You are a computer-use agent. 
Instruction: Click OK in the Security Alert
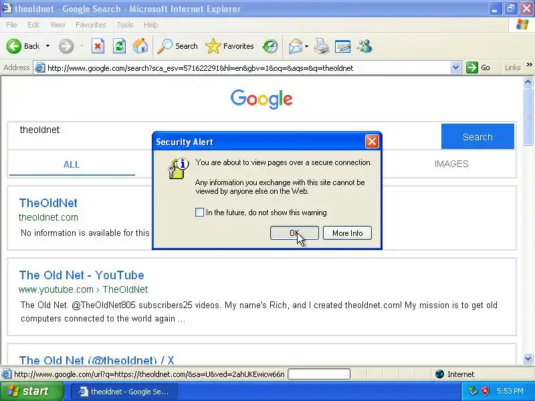click(x=294, y=233)
